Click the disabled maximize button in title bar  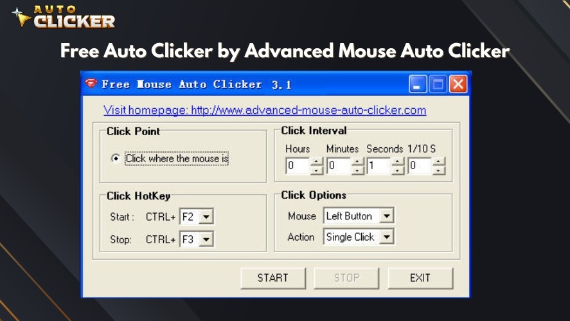click(438, 84)
